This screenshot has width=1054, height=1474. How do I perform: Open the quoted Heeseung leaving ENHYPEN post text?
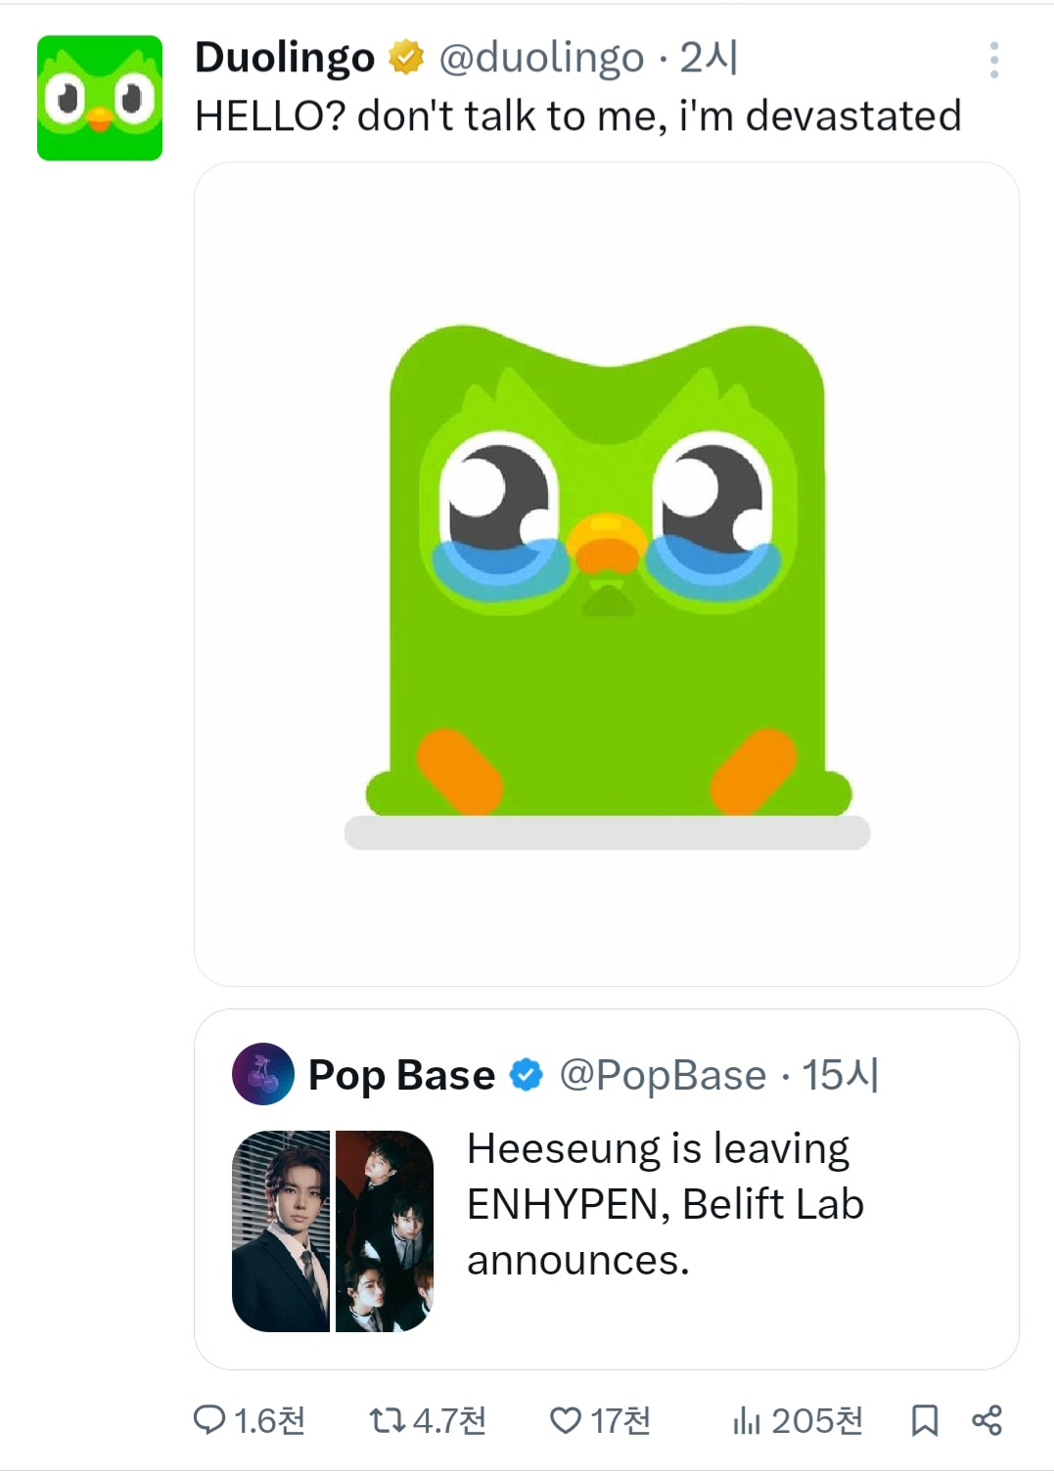pyautogui.click(x=665, y=1204)
